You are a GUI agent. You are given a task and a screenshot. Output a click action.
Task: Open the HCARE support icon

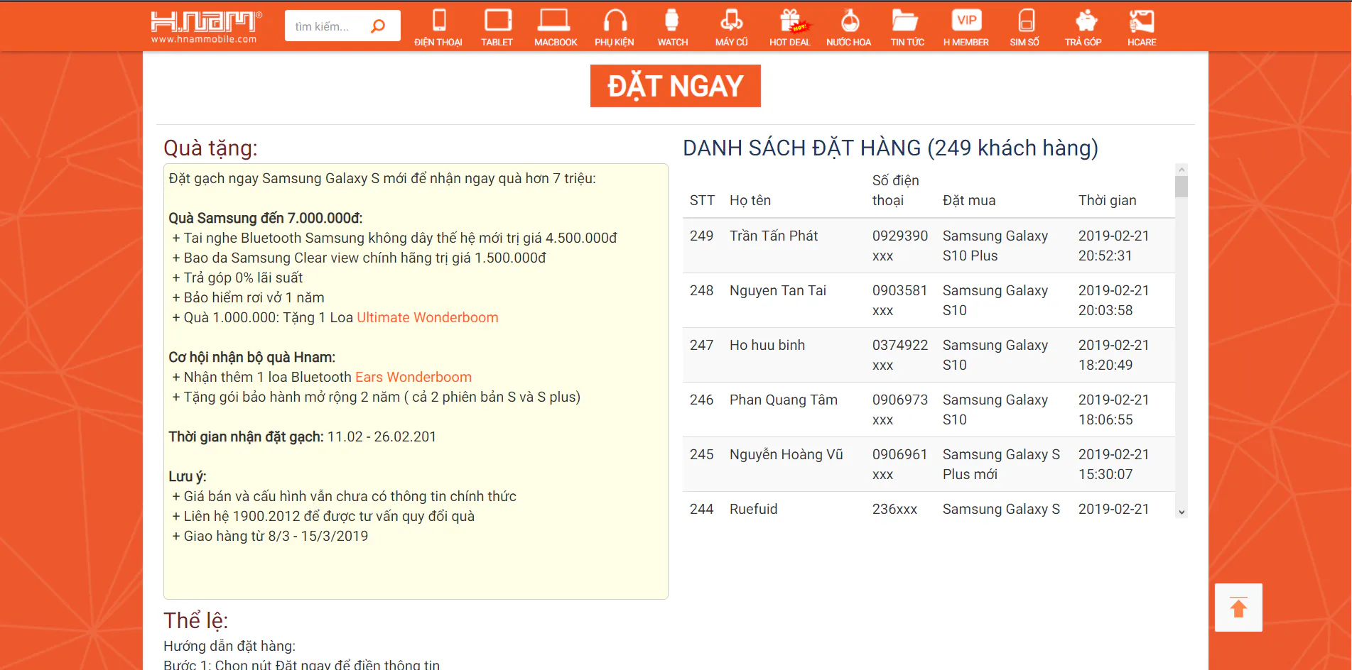pos(1142,21)
